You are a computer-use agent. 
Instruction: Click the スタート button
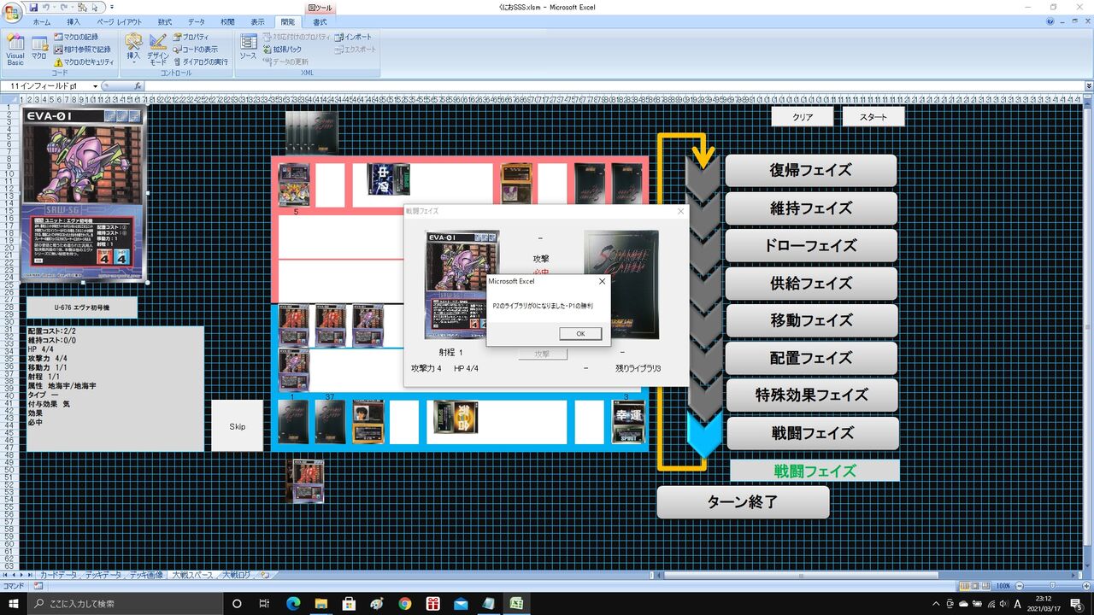[873, 117]
